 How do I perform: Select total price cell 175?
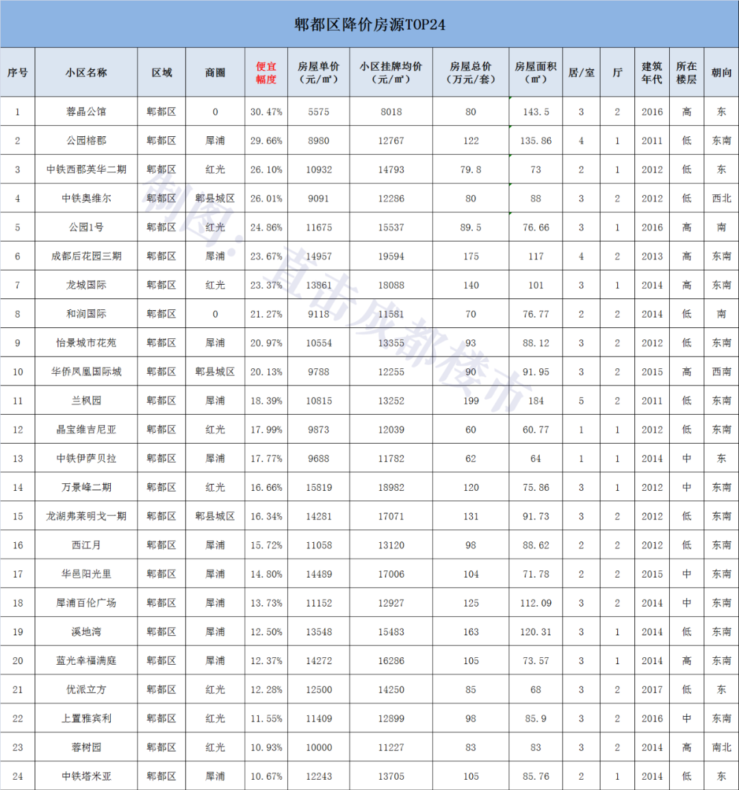pyautogui.click(x=471, y=256)
